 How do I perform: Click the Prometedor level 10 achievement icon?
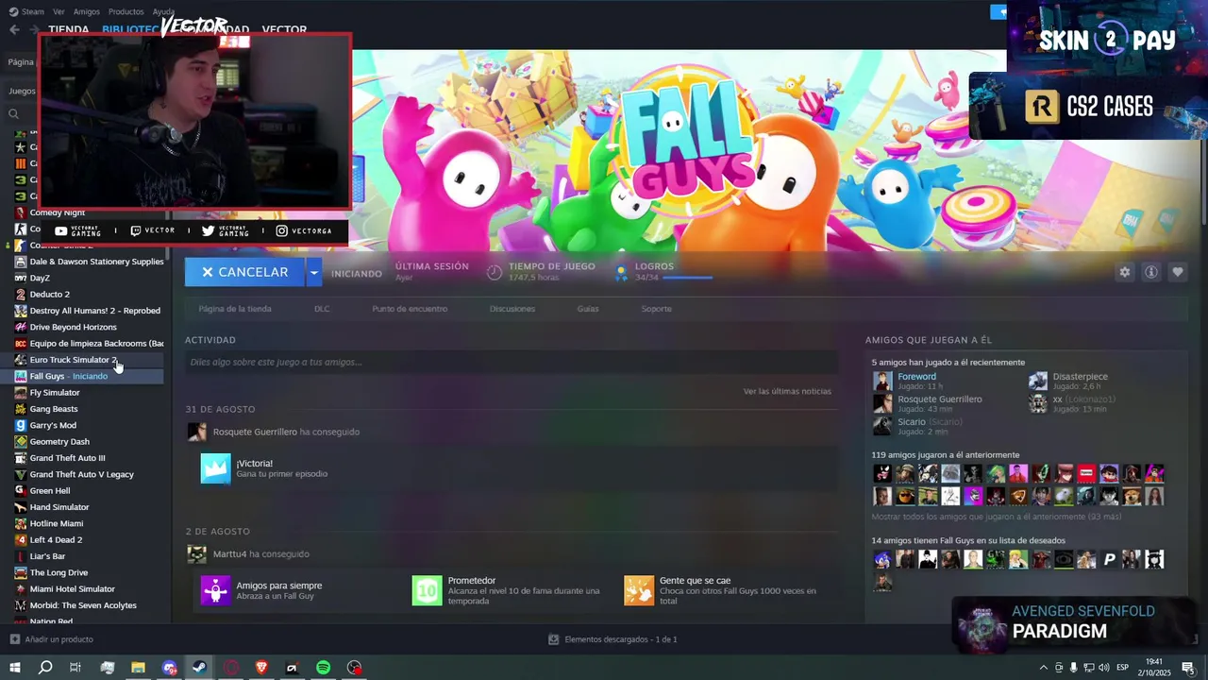427,590
